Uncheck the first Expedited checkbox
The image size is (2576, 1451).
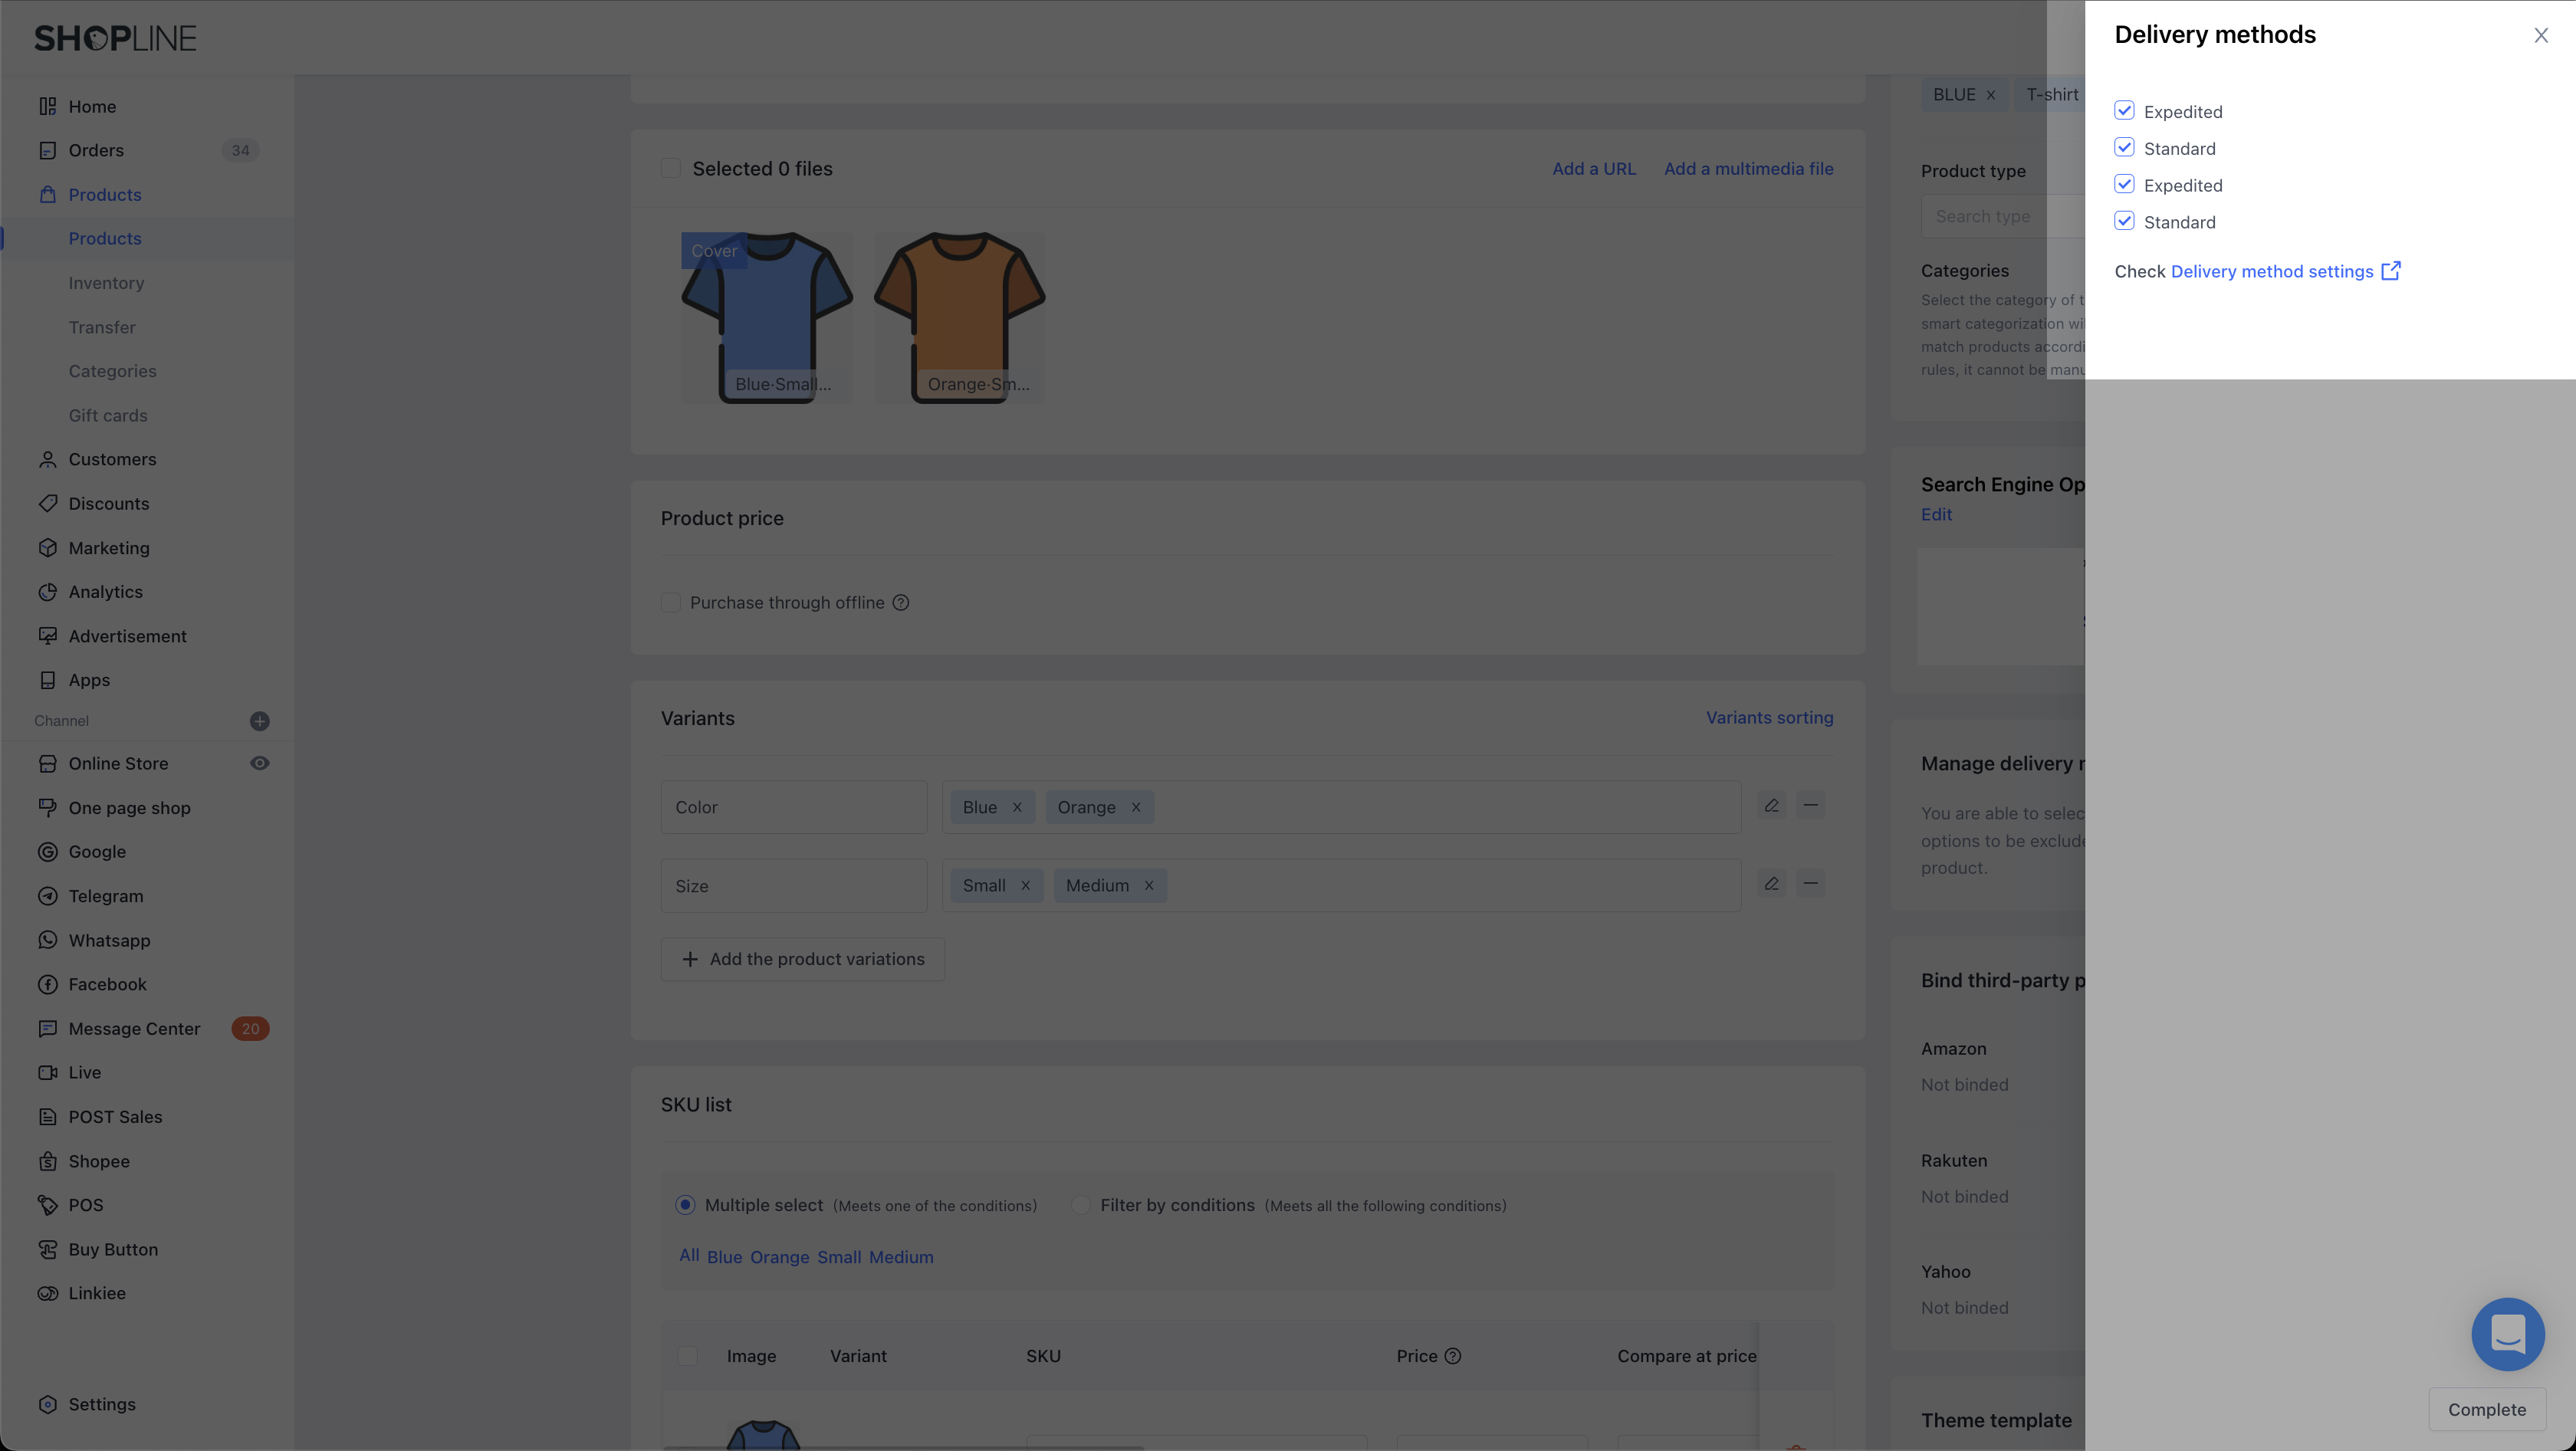pos(2124,111)
